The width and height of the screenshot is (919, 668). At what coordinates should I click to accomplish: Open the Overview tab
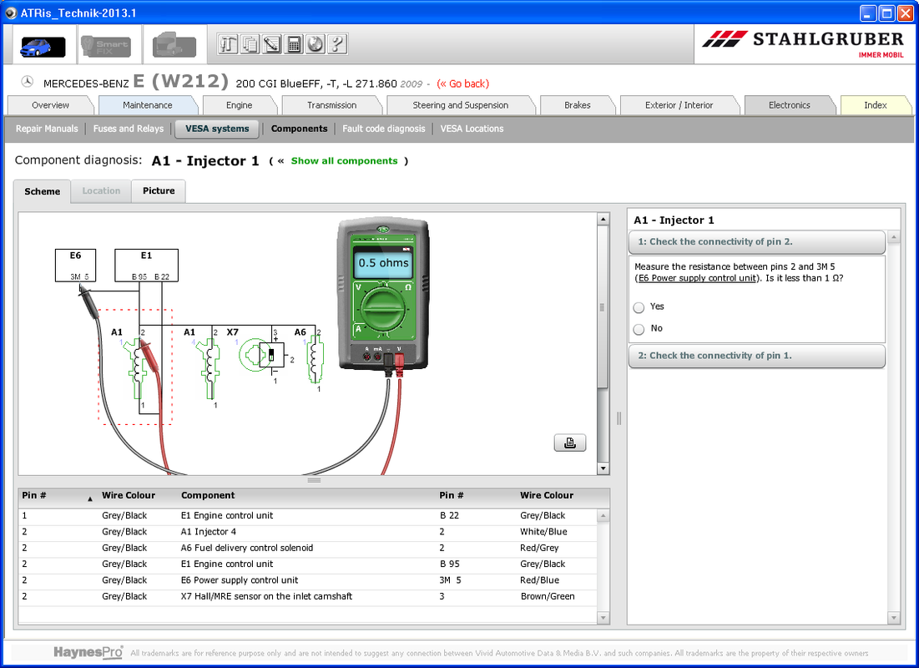point(50,105)
